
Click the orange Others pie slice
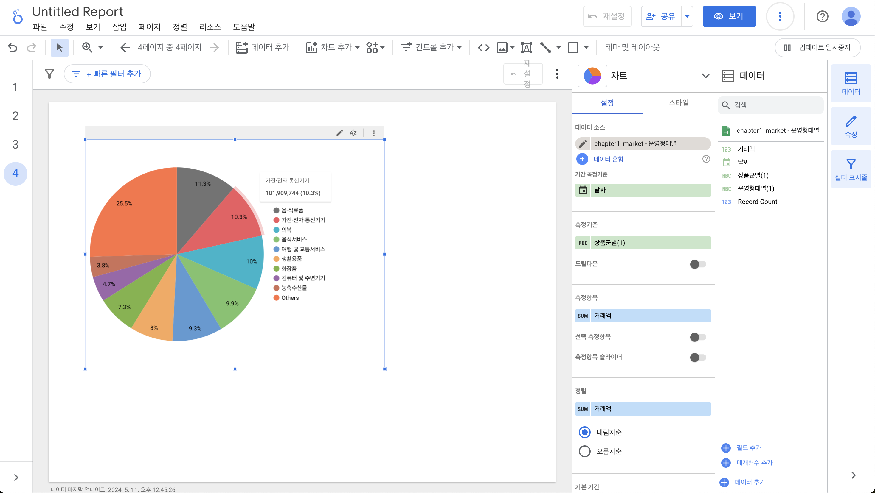point(136,217)
